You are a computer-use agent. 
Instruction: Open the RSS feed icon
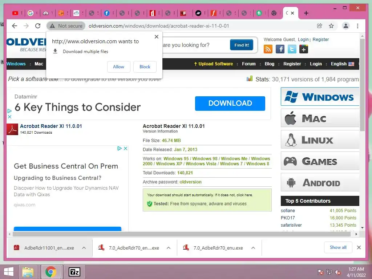click(x=268, y=49)
